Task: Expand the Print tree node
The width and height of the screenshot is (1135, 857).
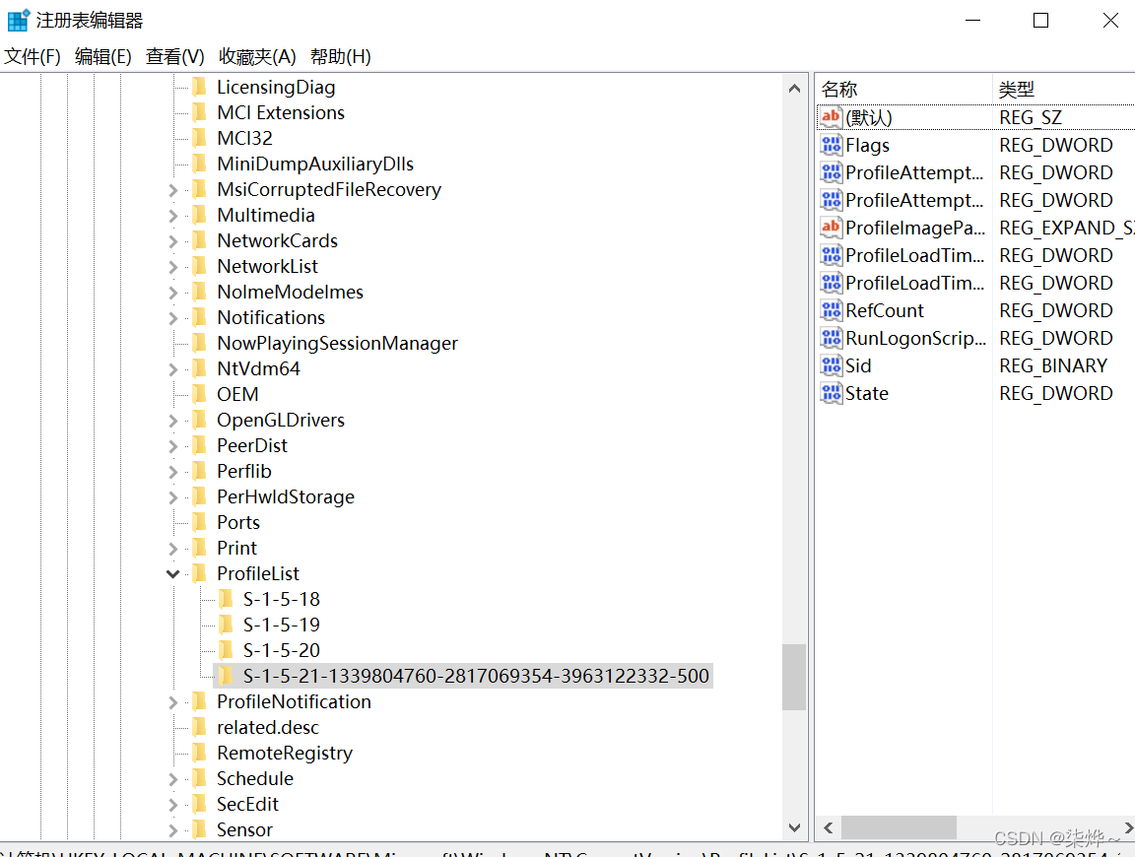Action: tap(172, 547)
